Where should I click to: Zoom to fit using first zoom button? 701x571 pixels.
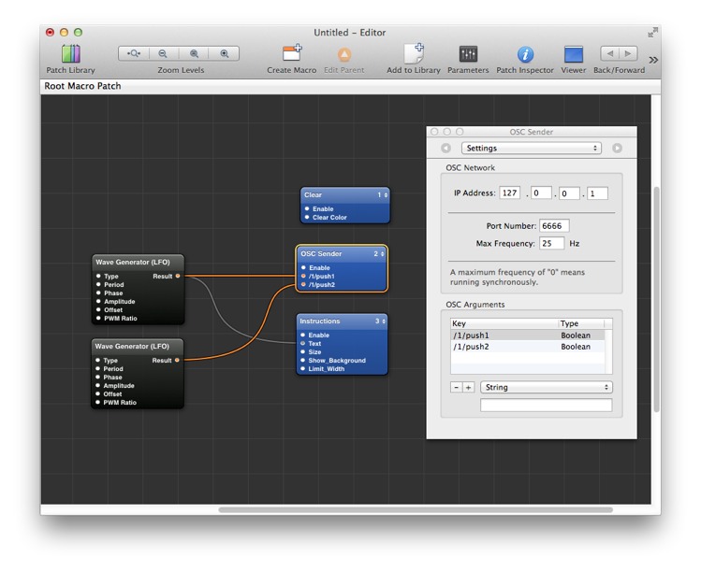tap(134, 54)
